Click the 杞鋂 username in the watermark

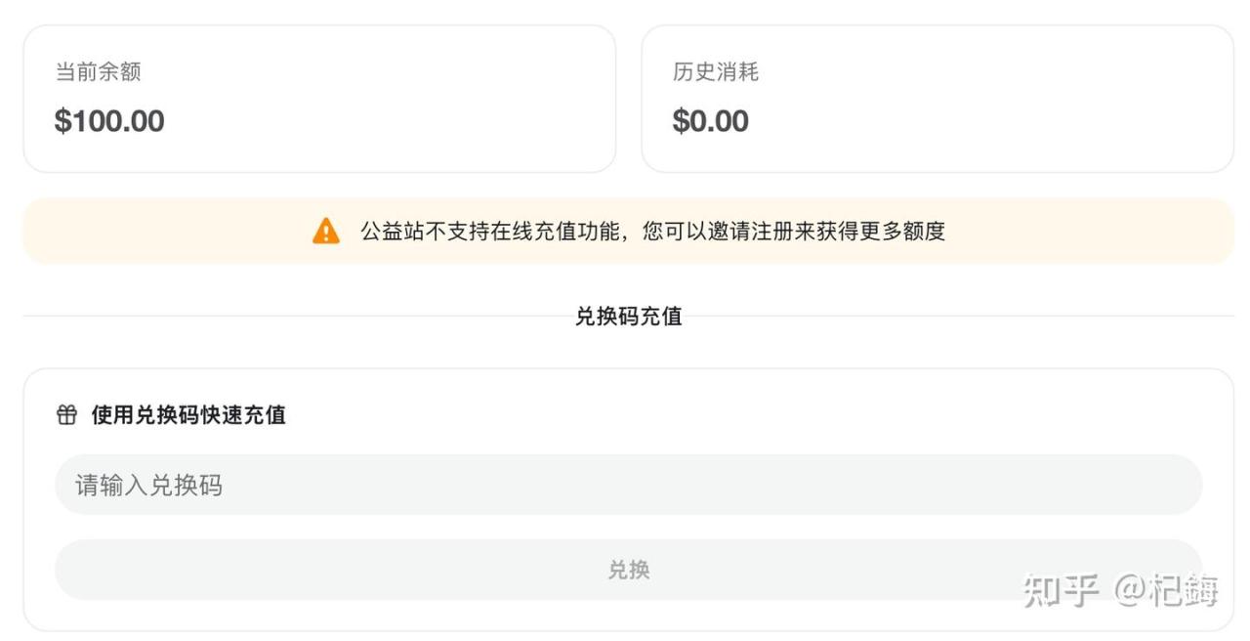pyautogui.click(x=1188, y=590)
